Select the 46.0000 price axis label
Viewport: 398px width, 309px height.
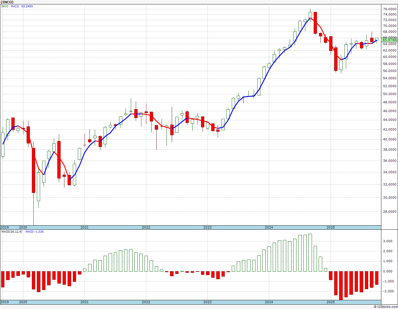pyautogui.click(x=390, y=111)
